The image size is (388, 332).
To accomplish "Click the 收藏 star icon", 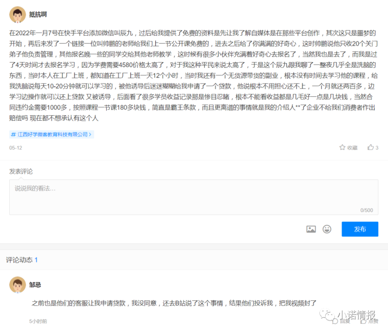I will pos(342,147).
